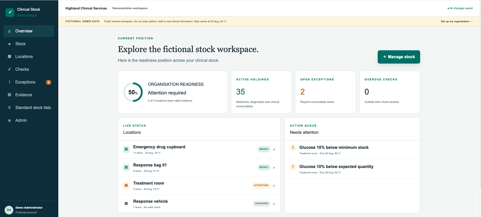
Task: Open the Admin page
Action: (x=29, y=120)
